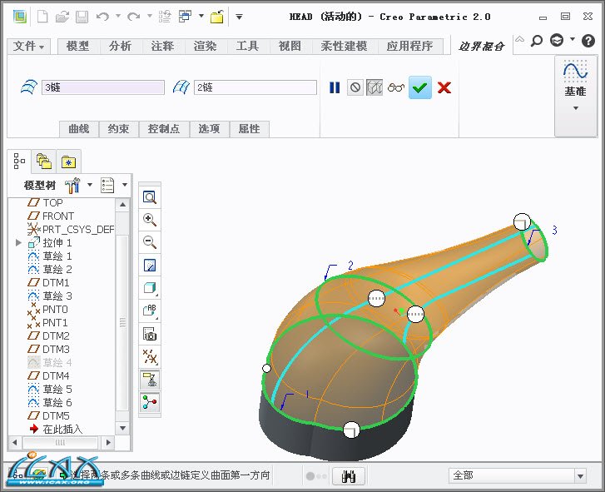Screen dimensions: 605x492
Task: Open the 文件 menu
Action: coord(30,47)
